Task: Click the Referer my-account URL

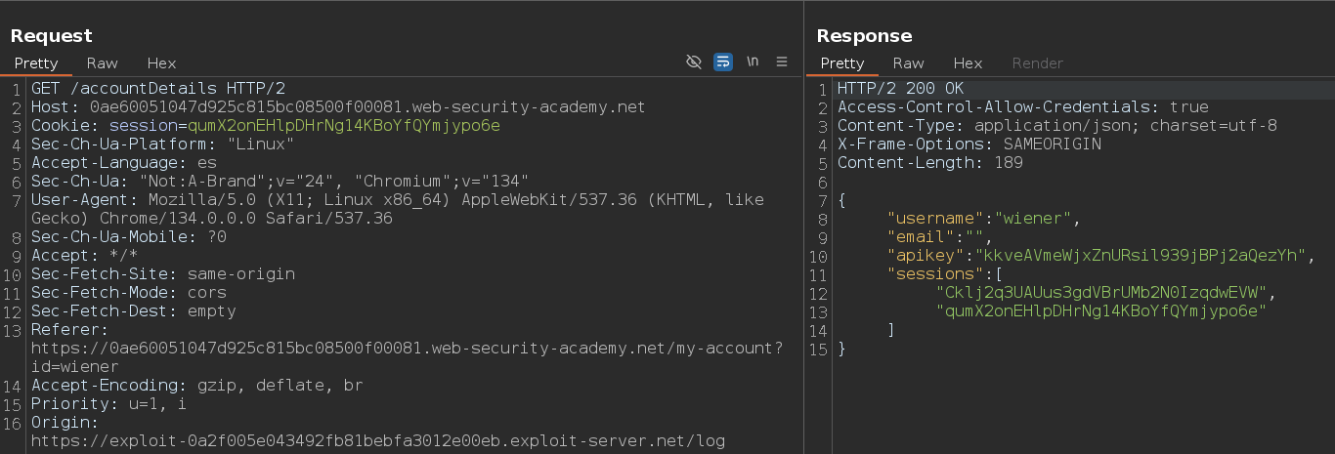Action: [x=407, y=349]
